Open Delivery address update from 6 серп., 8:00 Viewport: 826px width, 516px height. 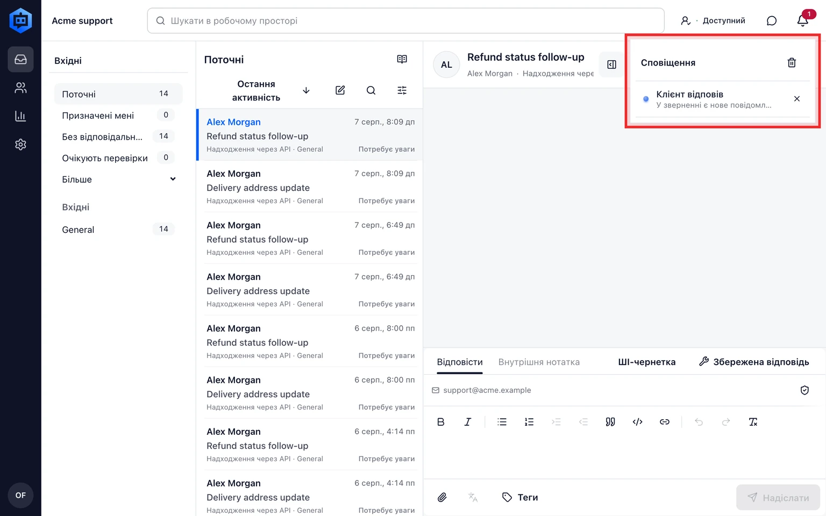(x=310, y=393)
